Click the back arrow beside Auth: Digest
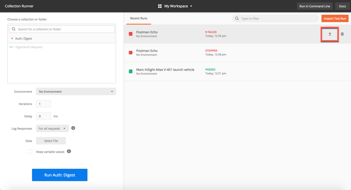Viewport: 351px width, 190px height. [12, 39]
